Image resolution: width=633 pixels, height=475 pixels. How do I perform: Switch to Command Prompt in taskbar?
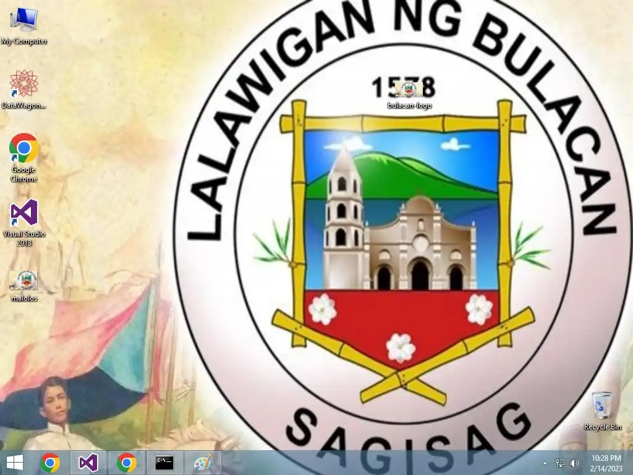[x=164, y=463]
